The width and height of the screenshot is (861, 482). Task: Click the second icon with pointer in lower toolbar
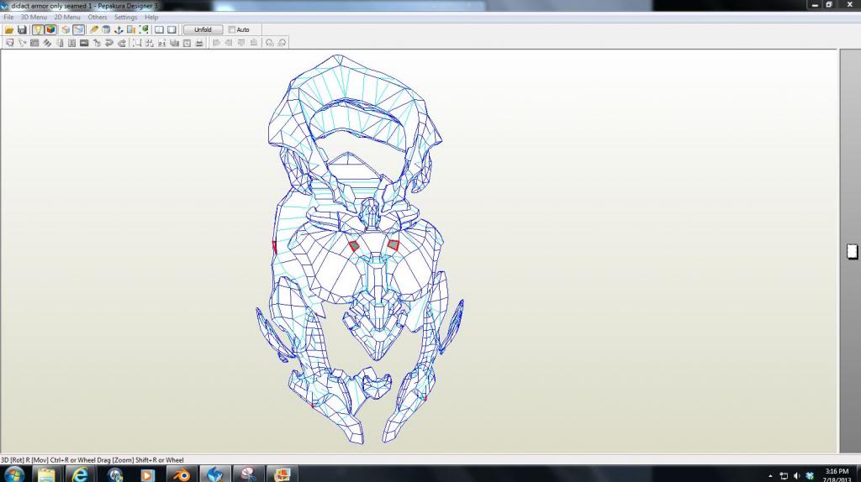click(x=23, y=43)
